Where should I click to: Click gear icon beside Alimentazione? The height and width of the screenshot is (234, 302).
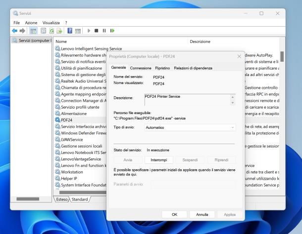coord(57,114)
